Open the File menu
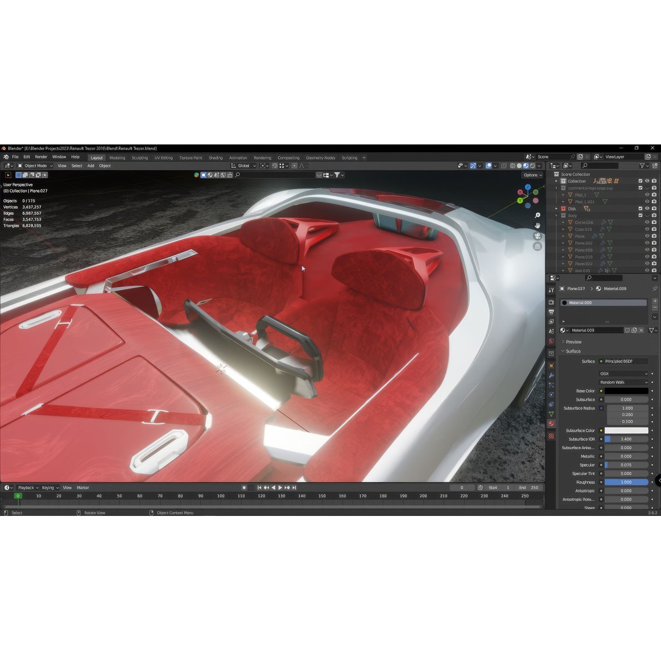Image resolution: width=661 pixels, height=661 pixels. (15, 157)
